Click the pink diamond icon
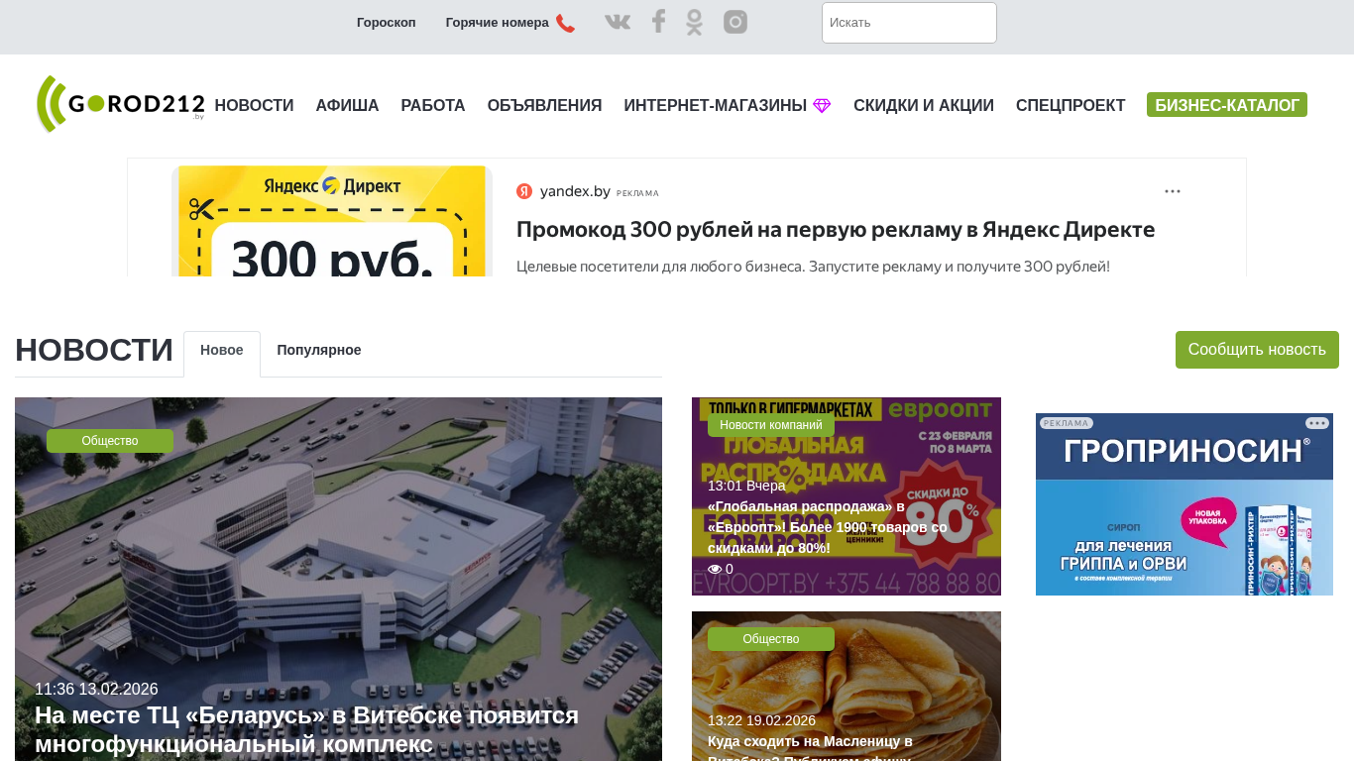1354x761 pixels. tap(822, 106)
